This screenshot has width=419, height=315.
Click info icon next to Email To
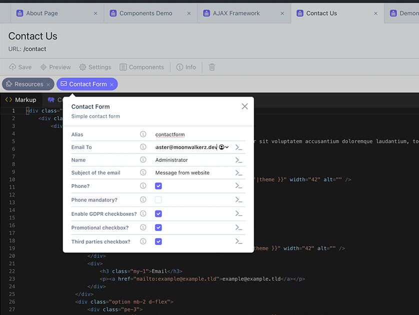tap(143, 147)
